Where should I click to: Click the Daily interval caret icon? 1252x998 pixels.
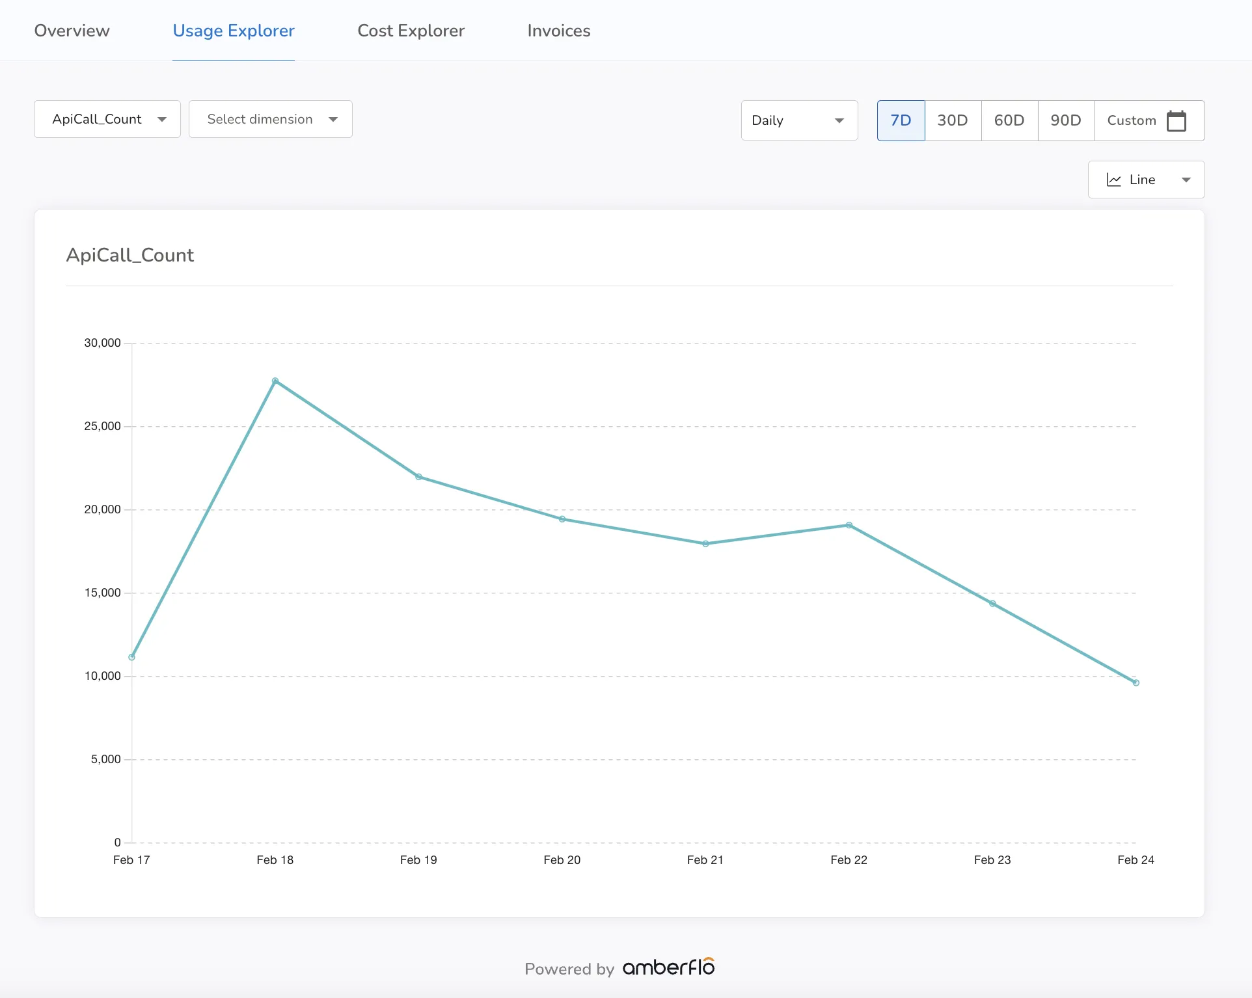[x=839, y=120]
